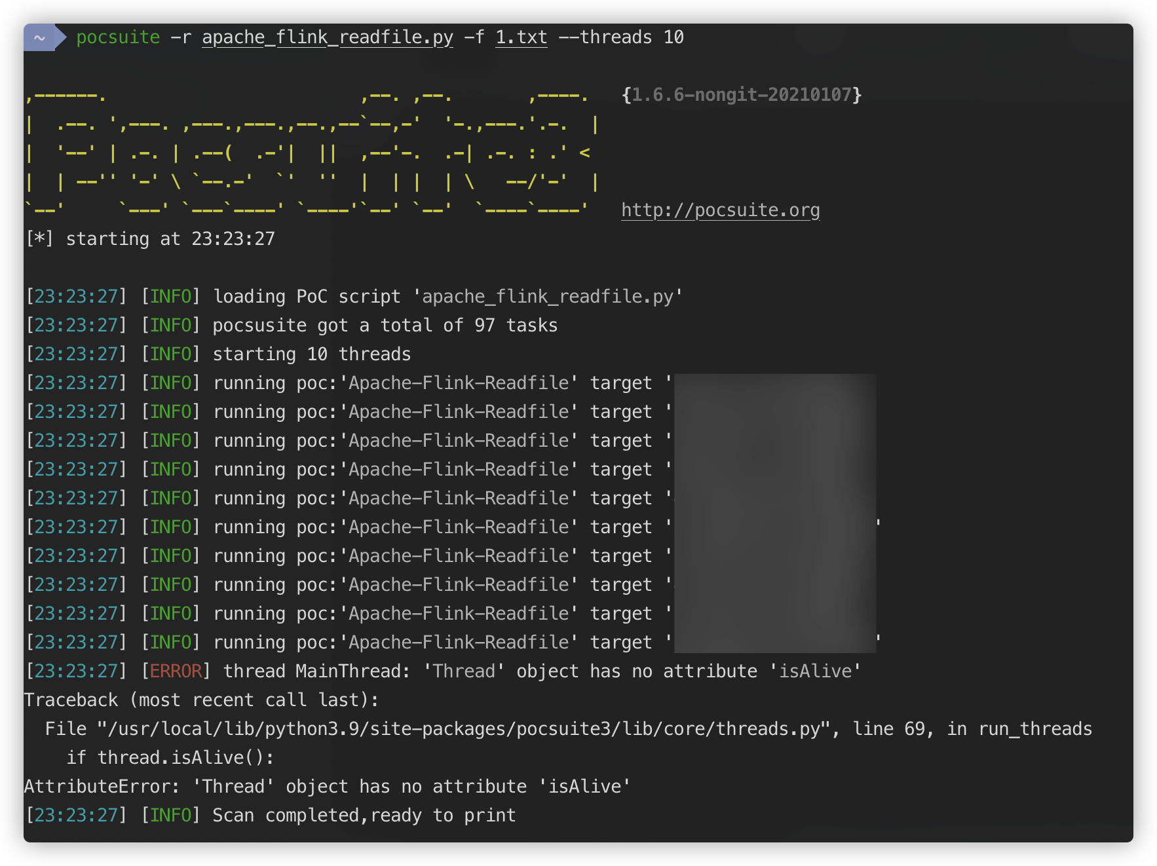Select the starting at 23:23:27 line
The image size is (1157, 866).
point(151,238)
